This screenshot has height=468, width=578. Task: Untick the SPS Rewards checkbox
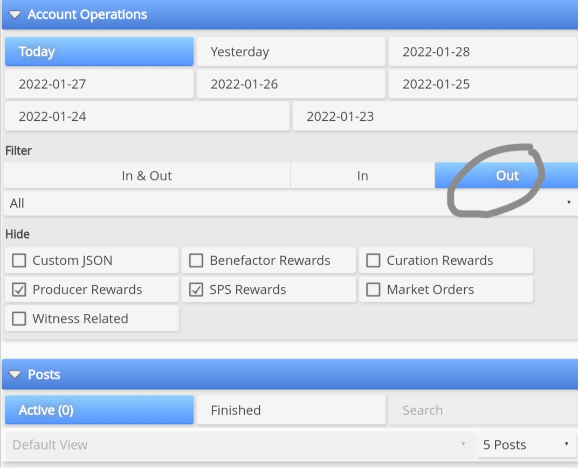(x=196, y=290)
